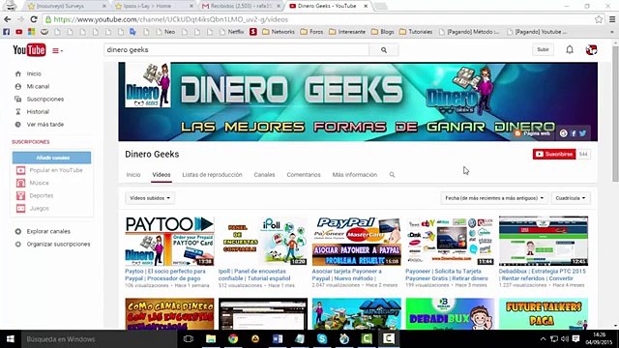Screen dimensions: 619x348
Task: Search within channel magnifier icon
Action: click(x=392, y=174)
